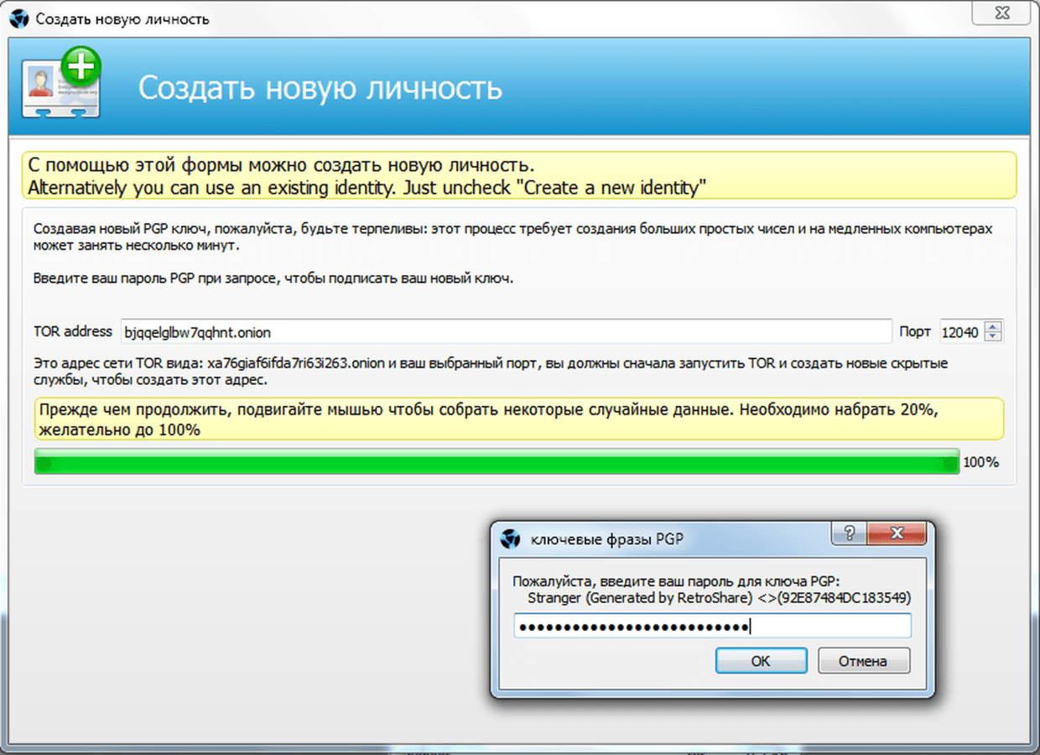Screen dimensions: 1040x755
Task: Click the yellow mouse-movement instruction box
Action: tap(519, 419)
